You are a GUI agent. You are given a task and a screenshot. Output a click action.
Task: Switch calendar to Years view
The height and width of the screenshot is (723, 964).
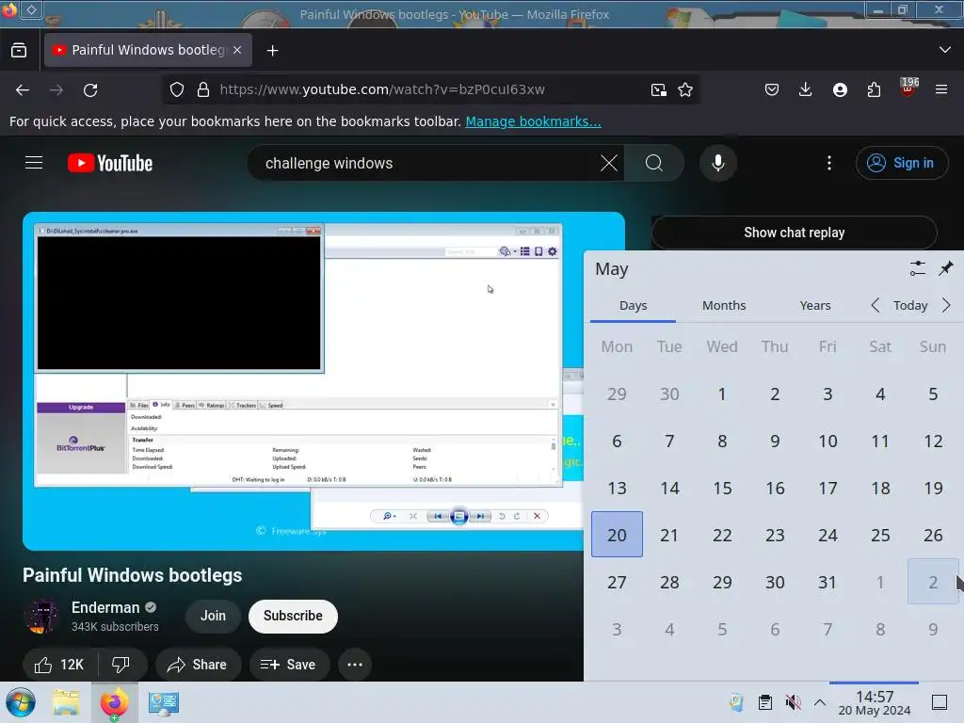[x=815, y=306]
